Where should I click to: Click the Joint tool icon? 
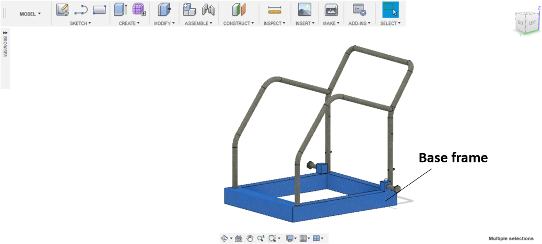[x=208, y=10]
